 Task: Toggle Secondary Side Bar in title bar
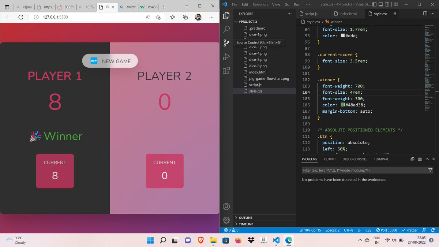[387, 4]
